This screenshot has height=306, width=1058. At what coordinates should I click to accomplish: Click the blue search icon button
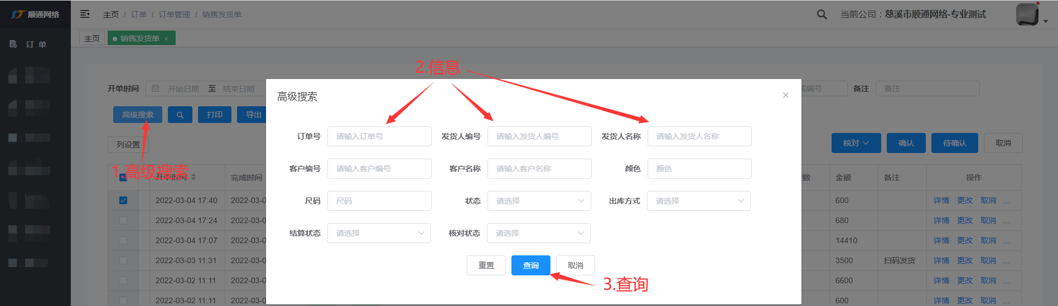coord(180,115)
